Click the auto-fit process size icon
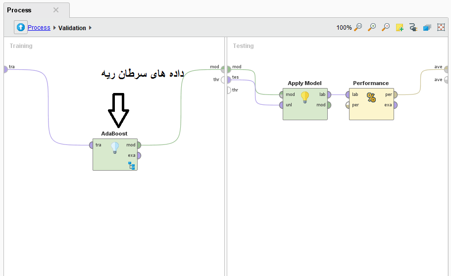The image size is (451, 276). 441,28
